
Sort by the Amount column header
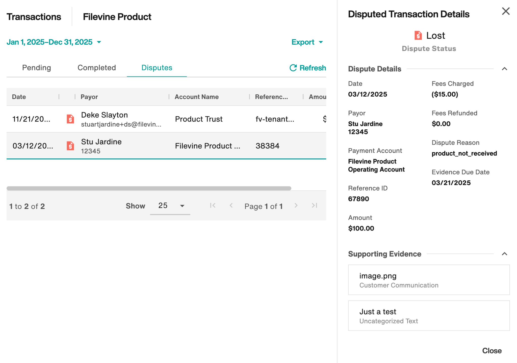click(317, 97)
